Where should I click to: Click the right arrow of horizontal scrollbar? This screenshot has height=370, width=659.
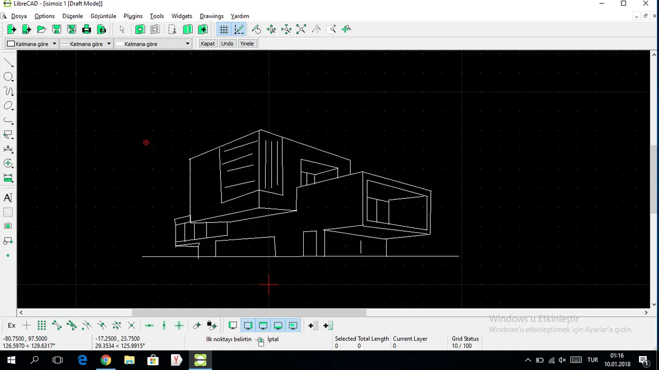pos(646,312)
